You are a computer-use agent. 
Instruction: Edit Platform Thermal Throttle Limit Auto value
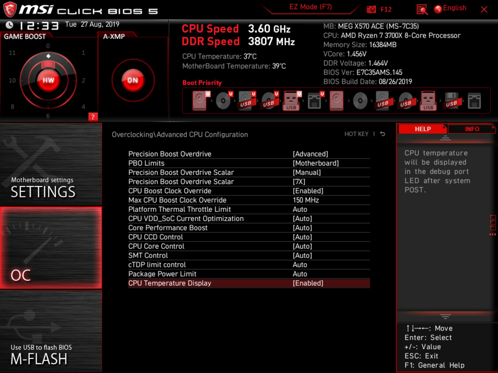(x=300, y=209)
